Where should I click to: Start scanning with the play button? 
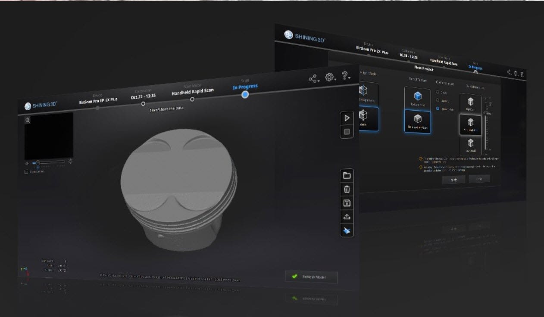point(347,118)
